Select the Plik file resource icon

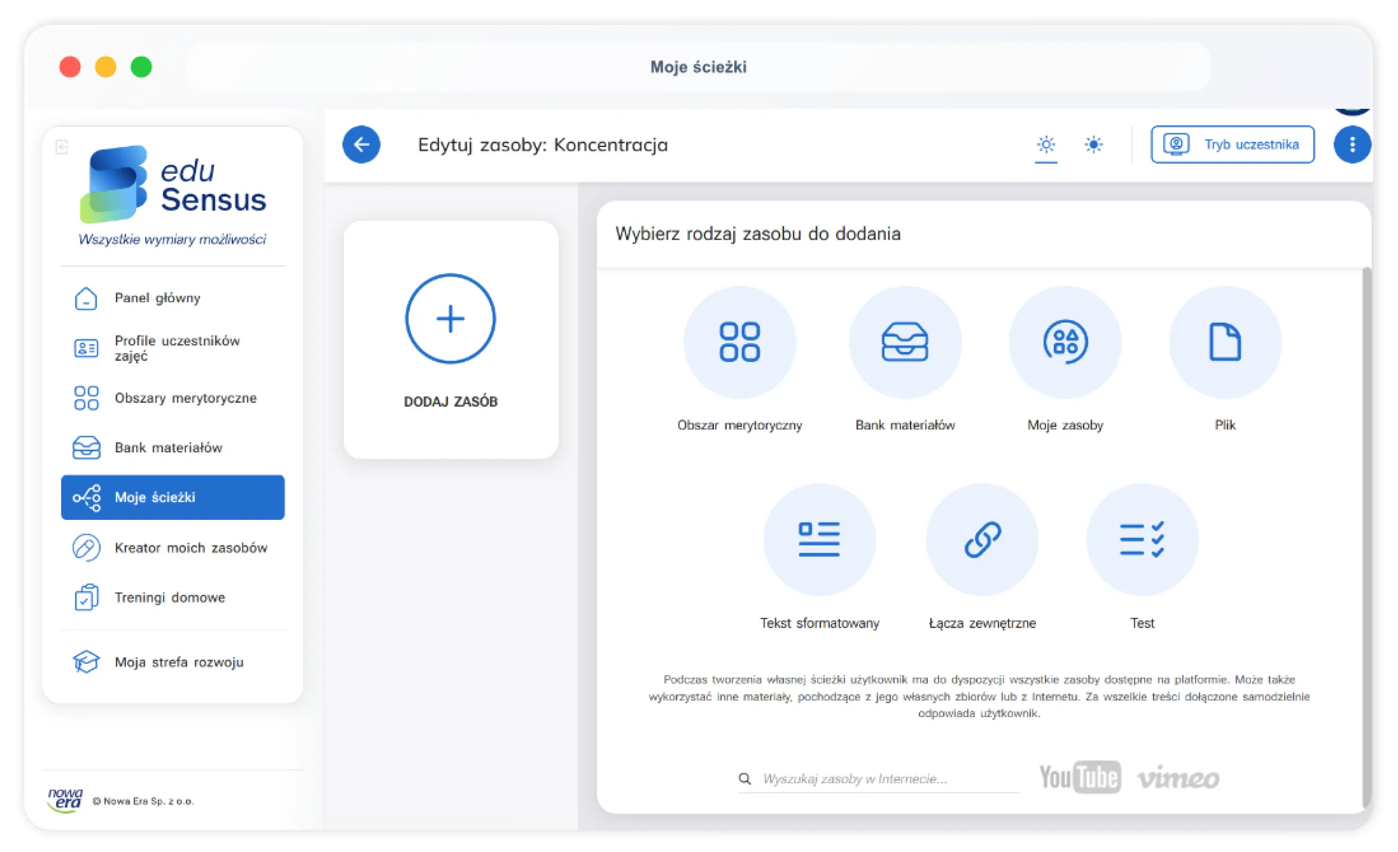(x=1225, y=342)
